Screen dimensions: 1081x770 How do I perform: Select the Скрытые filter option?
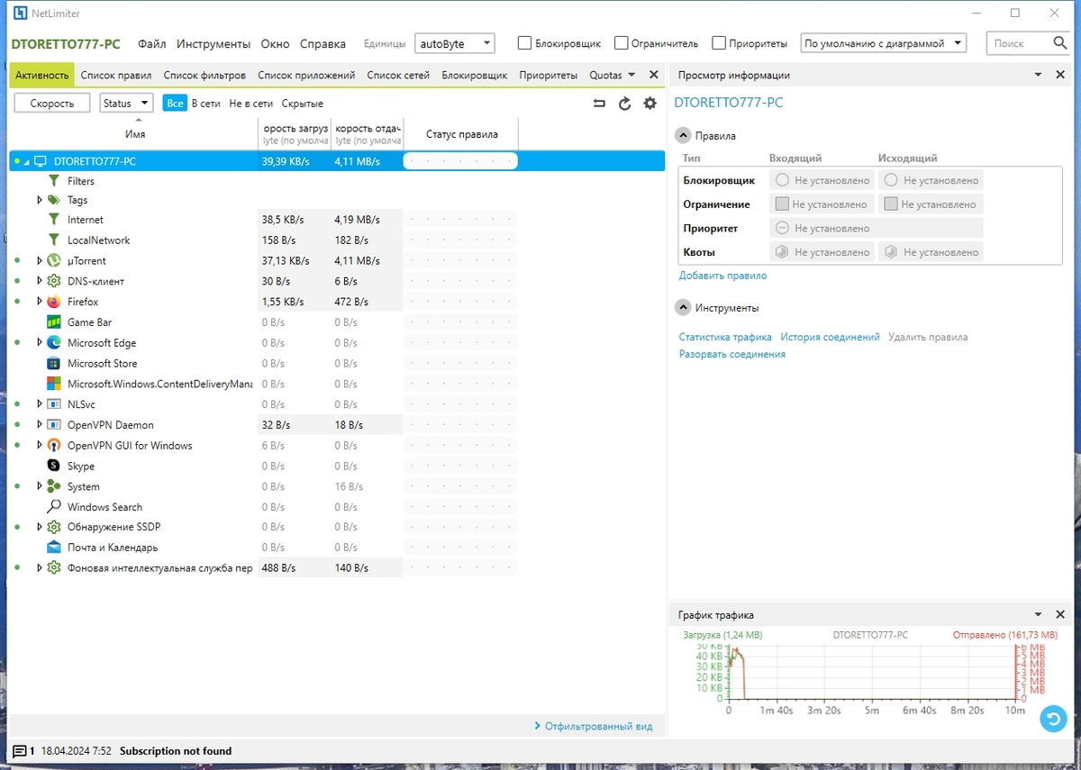pos(303,104)
